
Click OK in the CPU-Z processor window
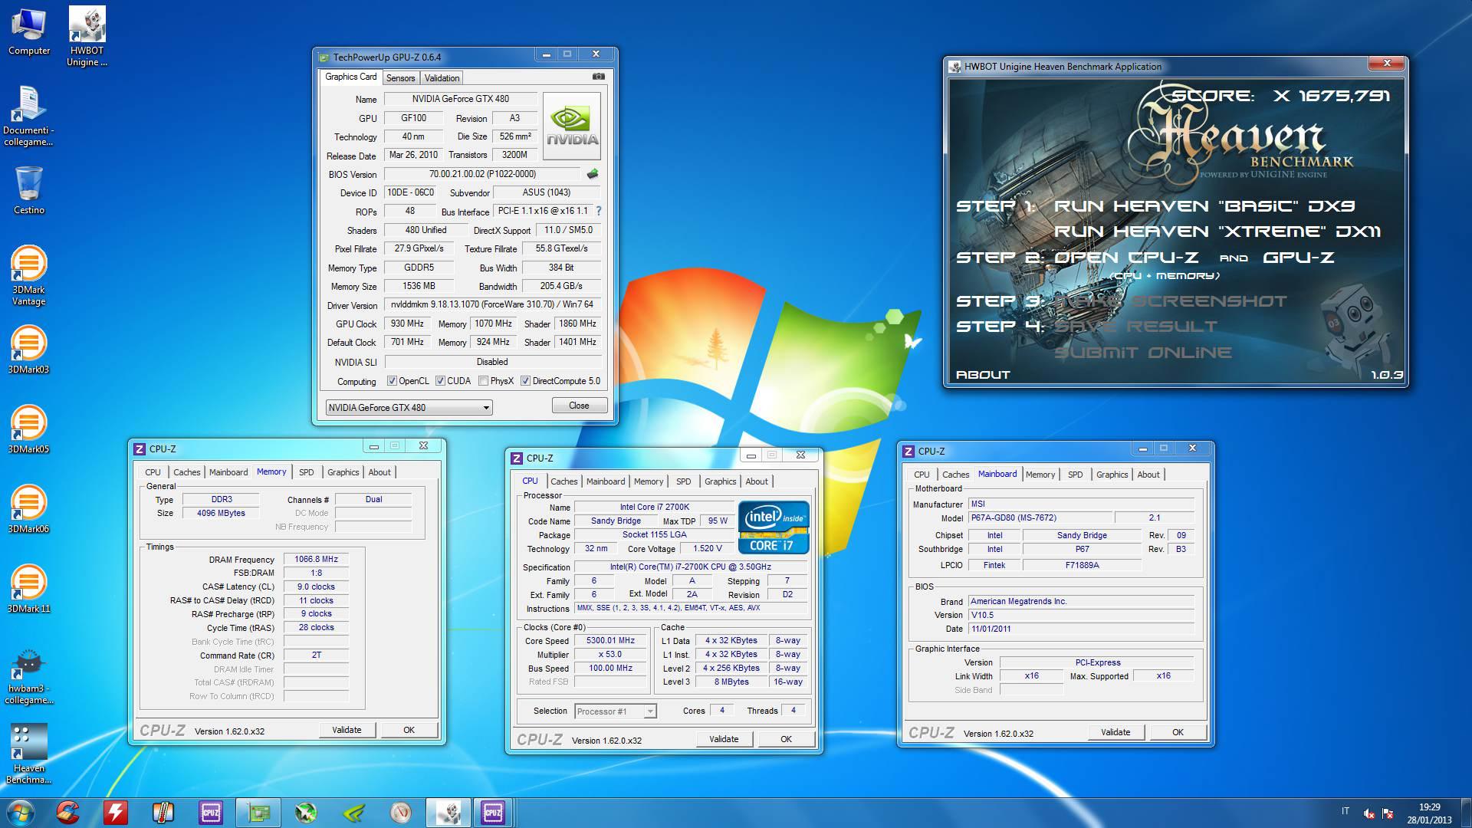[x=786, y=739]
